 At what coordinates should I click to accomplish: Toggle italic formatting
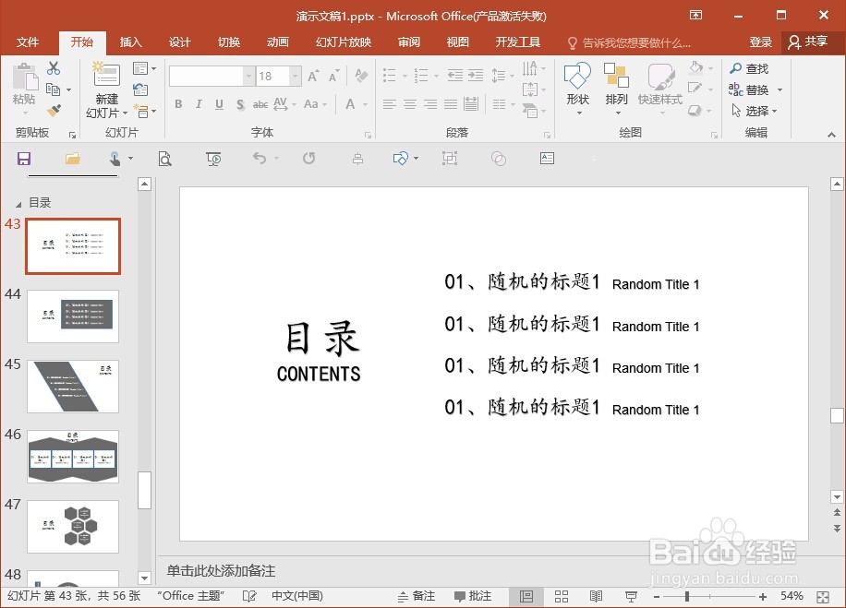click(x=199, y=104)
